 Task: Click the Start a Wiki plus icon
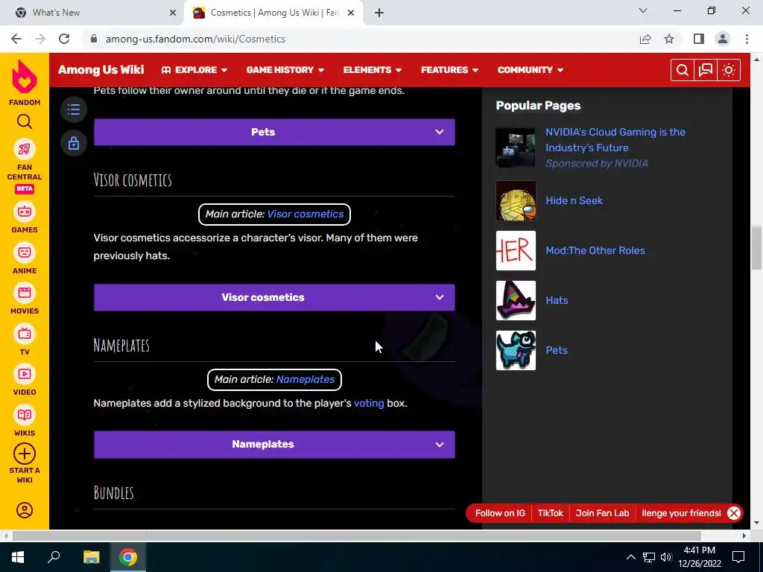(25, 454)
